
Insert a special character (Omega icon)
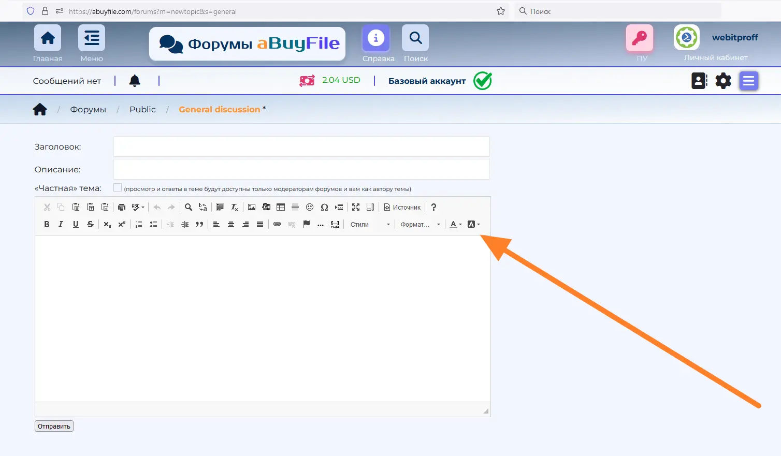[x=324, y=207]
